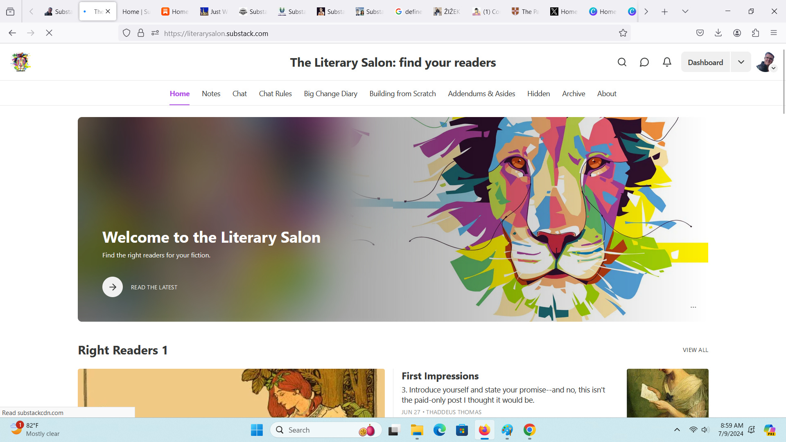Open Firefox downloads arrow icon
The image size is (786, 442).
pyautogui.click(x=718, y=33)
